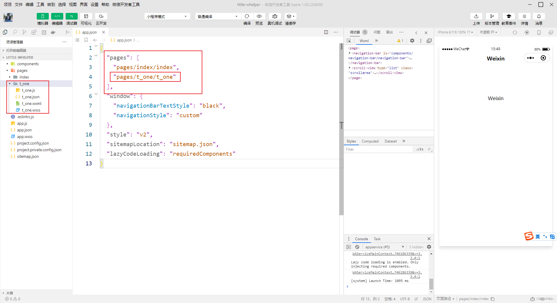Close the Console drawer
Screen dimensions: 557x303
(x=429, y=239)
